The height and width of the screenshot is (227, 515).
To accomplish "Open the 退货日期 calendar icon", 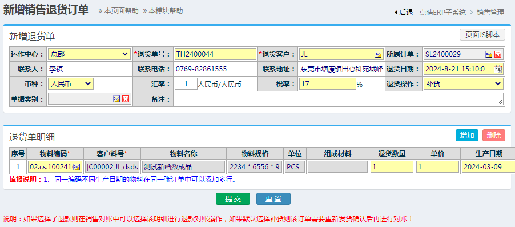I will pos(498,69).
